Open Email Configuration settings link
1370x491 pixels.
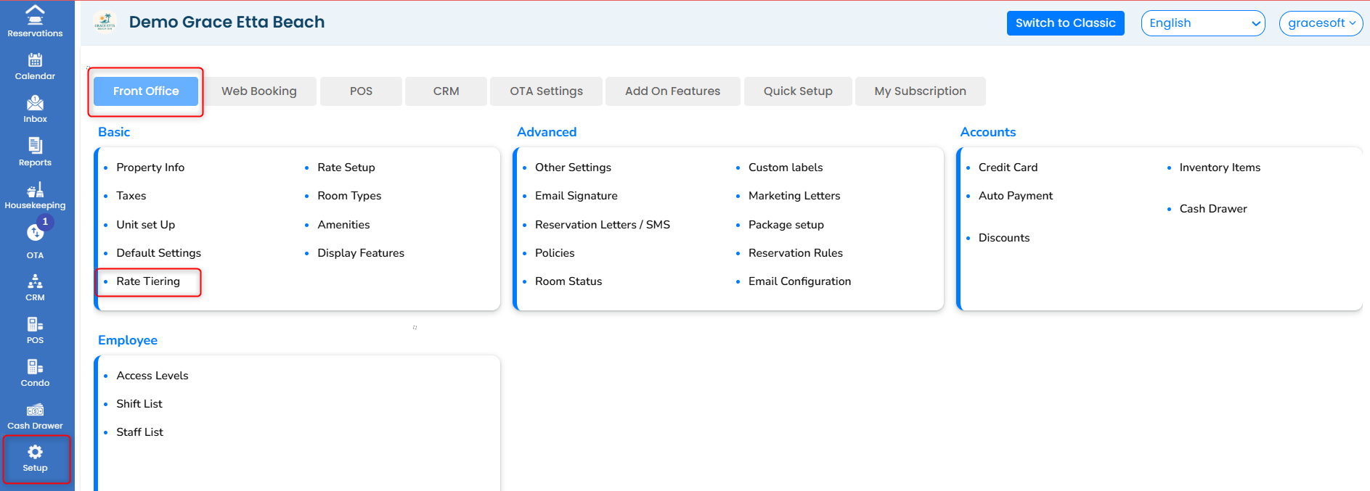click(x=799, y=281)
